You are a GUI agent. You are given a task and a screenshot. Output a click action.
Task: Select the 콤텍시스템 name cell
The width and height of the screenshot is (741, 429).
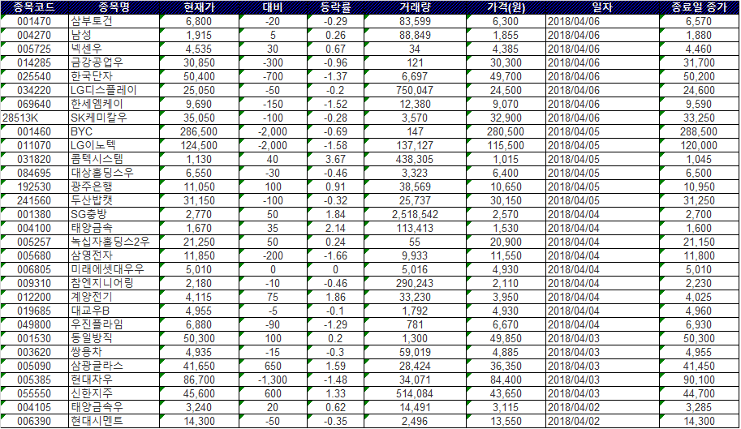pyautogui.click(x=114, y=159)
